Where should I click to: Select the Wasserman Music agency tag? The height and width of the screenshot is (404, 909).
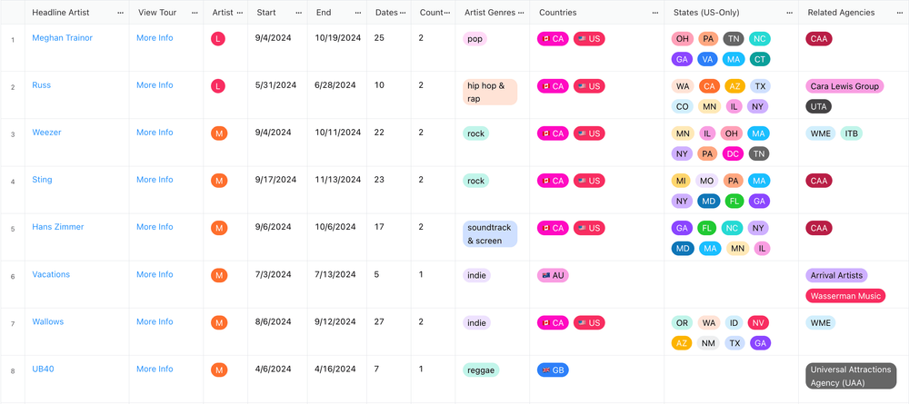point(845,296)
